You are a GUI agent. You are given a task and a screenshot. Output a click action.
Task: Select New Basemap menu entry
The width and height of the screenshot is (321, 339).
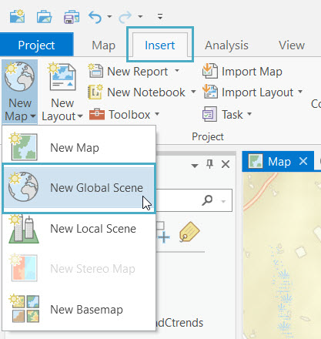click(79, 310)
